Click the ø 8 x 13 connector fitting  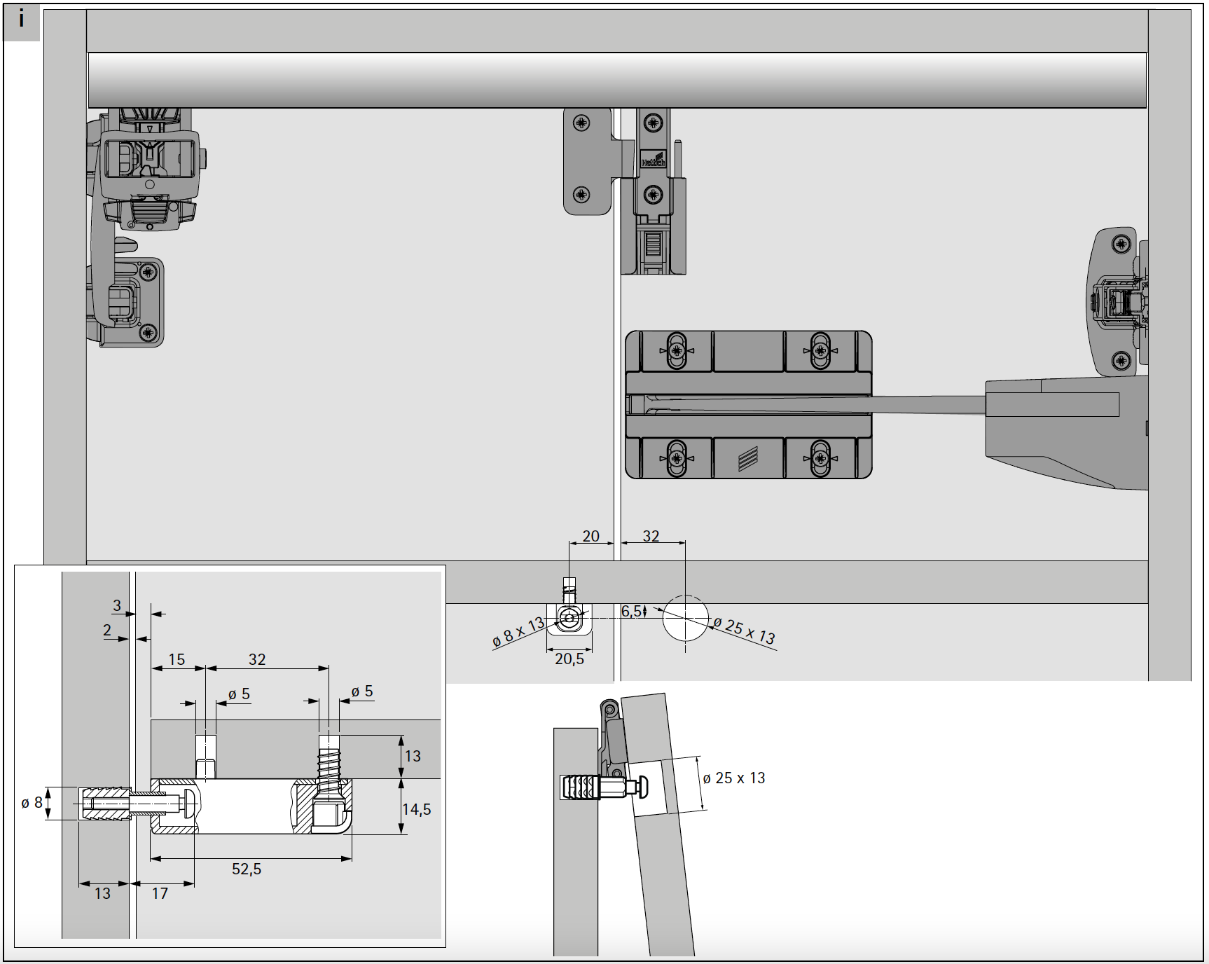click(569, 619)
